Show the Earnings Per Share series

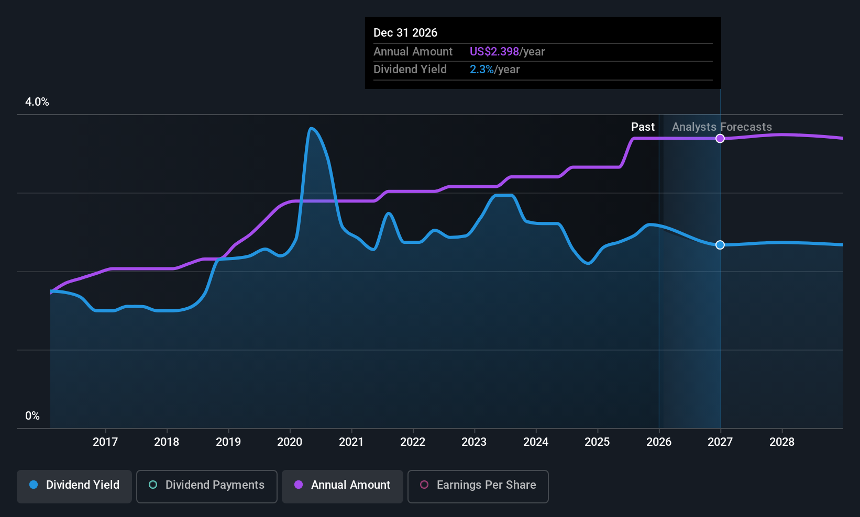click(478, 486)
